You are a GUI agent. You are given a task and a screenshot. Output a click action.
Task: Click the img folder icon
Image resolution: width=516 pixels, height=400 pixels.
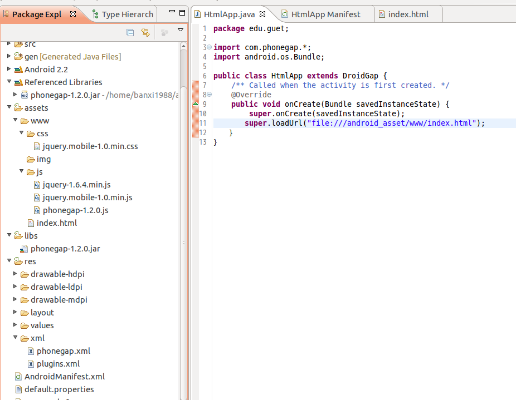31,160
